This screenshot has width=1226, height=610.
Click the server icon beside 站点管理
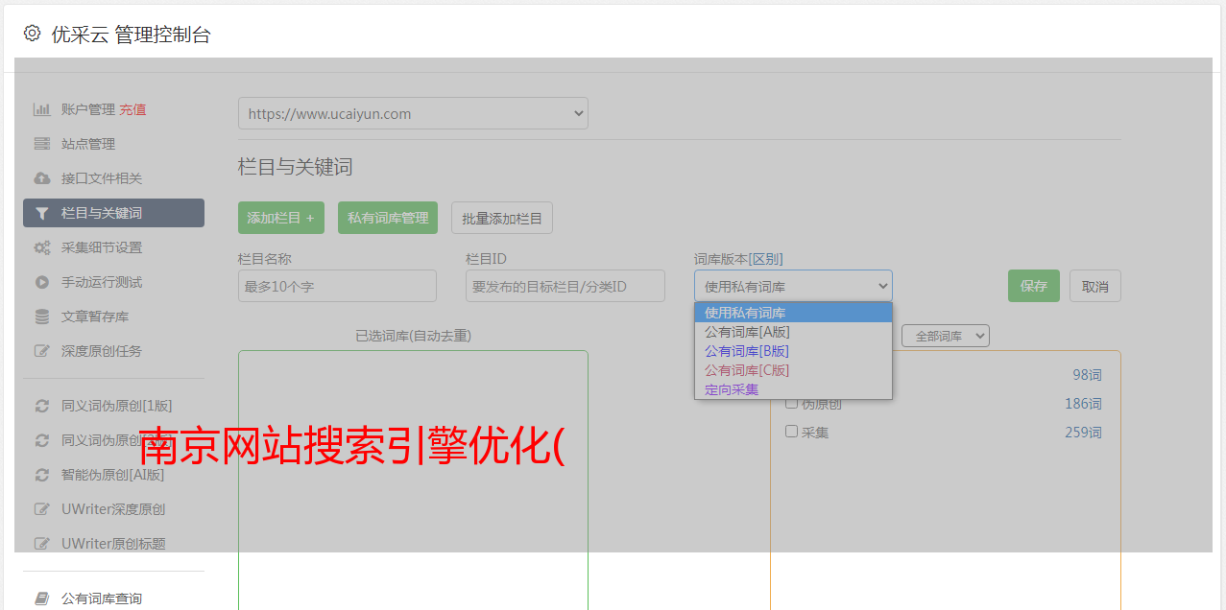click(x=41, y=144)
